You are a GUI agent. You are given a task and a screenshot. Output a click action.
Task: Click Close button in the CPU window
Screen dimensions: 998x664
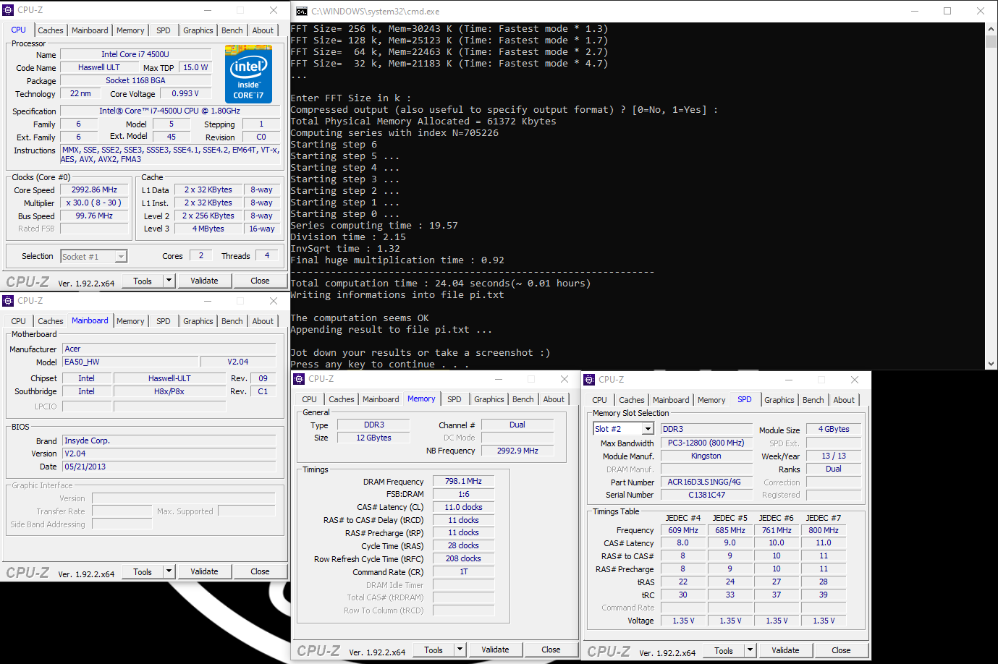click(x=260, y=281)
